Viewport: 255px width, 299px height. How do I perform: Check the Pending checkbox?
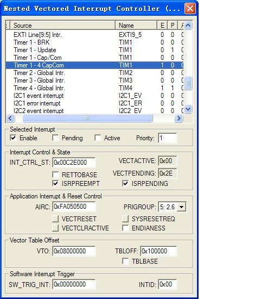(x=55, y=138)
